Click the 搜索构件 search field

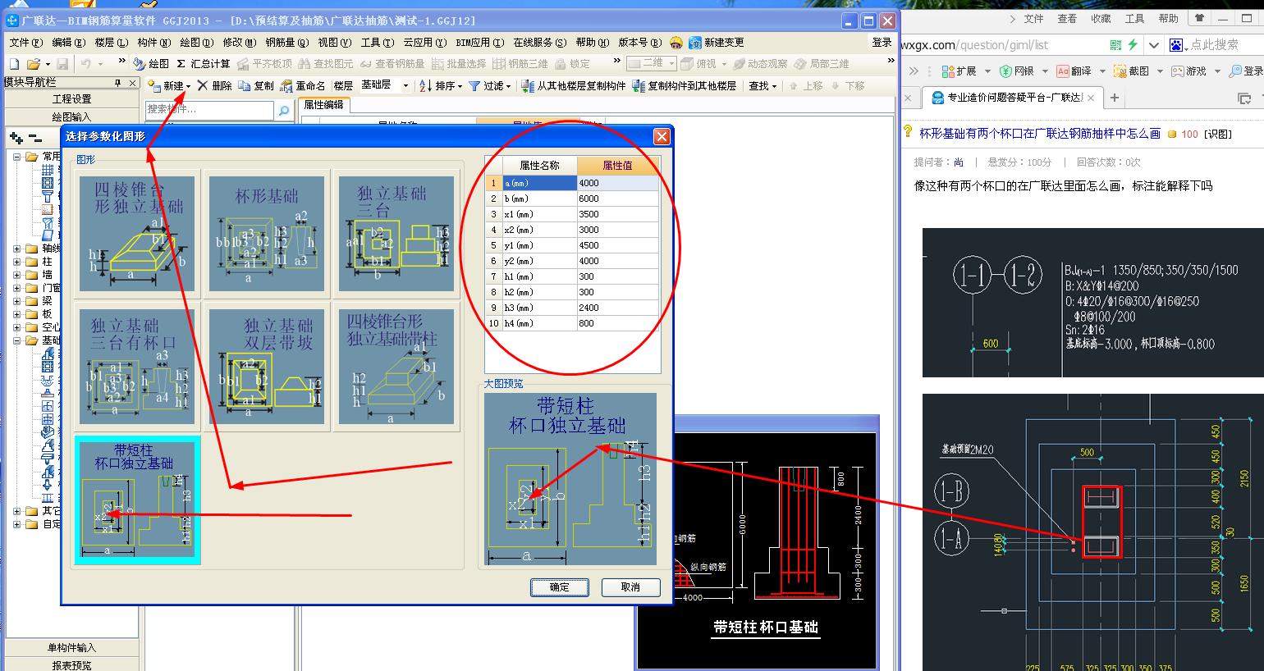click(210, 109)
